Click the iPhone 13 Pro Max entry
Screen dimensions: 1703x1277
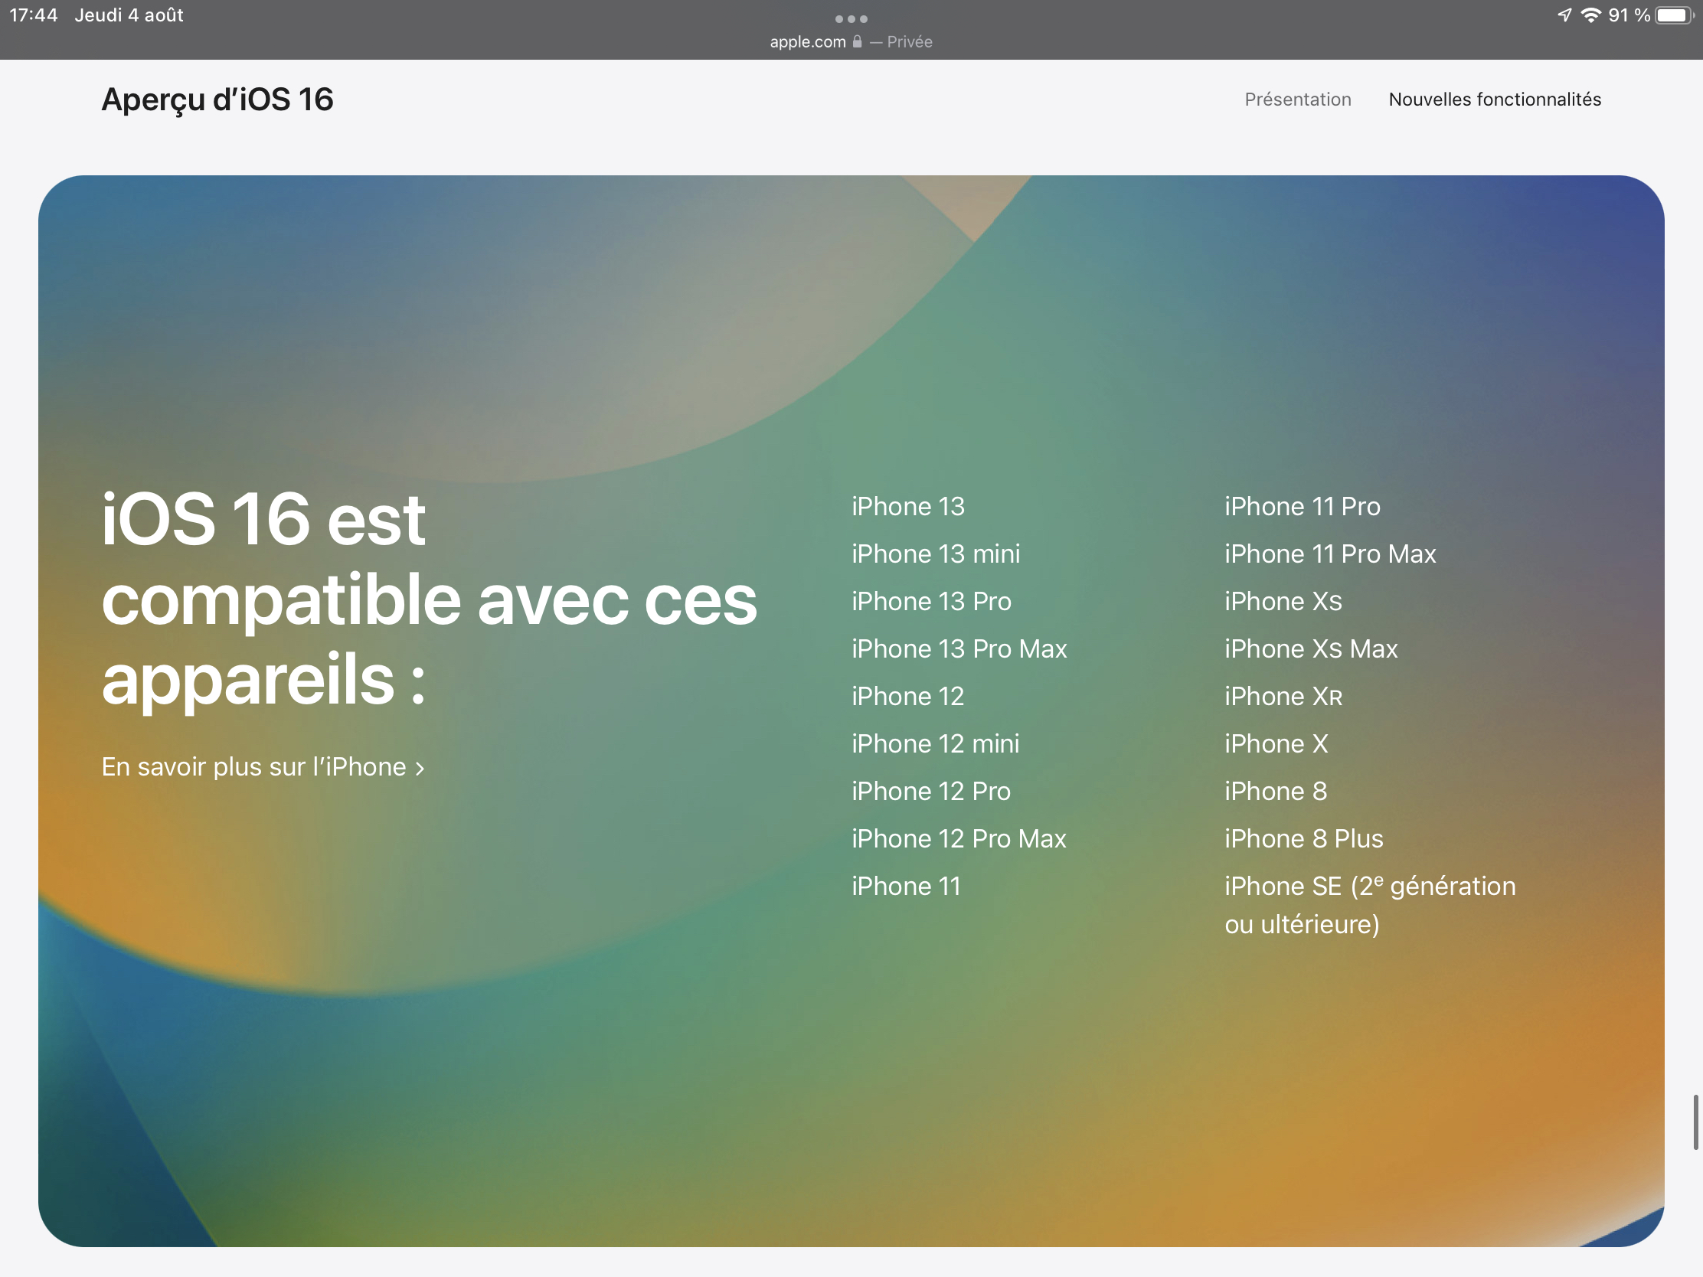959,649
